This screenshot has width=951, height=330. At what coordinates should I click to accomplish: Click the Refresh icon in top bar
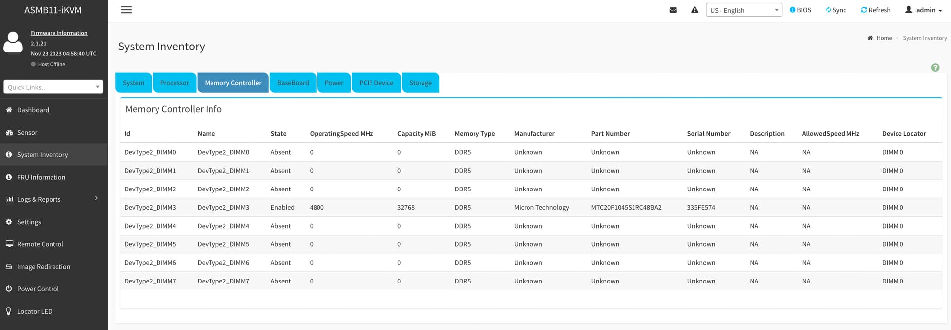(864, 10)
